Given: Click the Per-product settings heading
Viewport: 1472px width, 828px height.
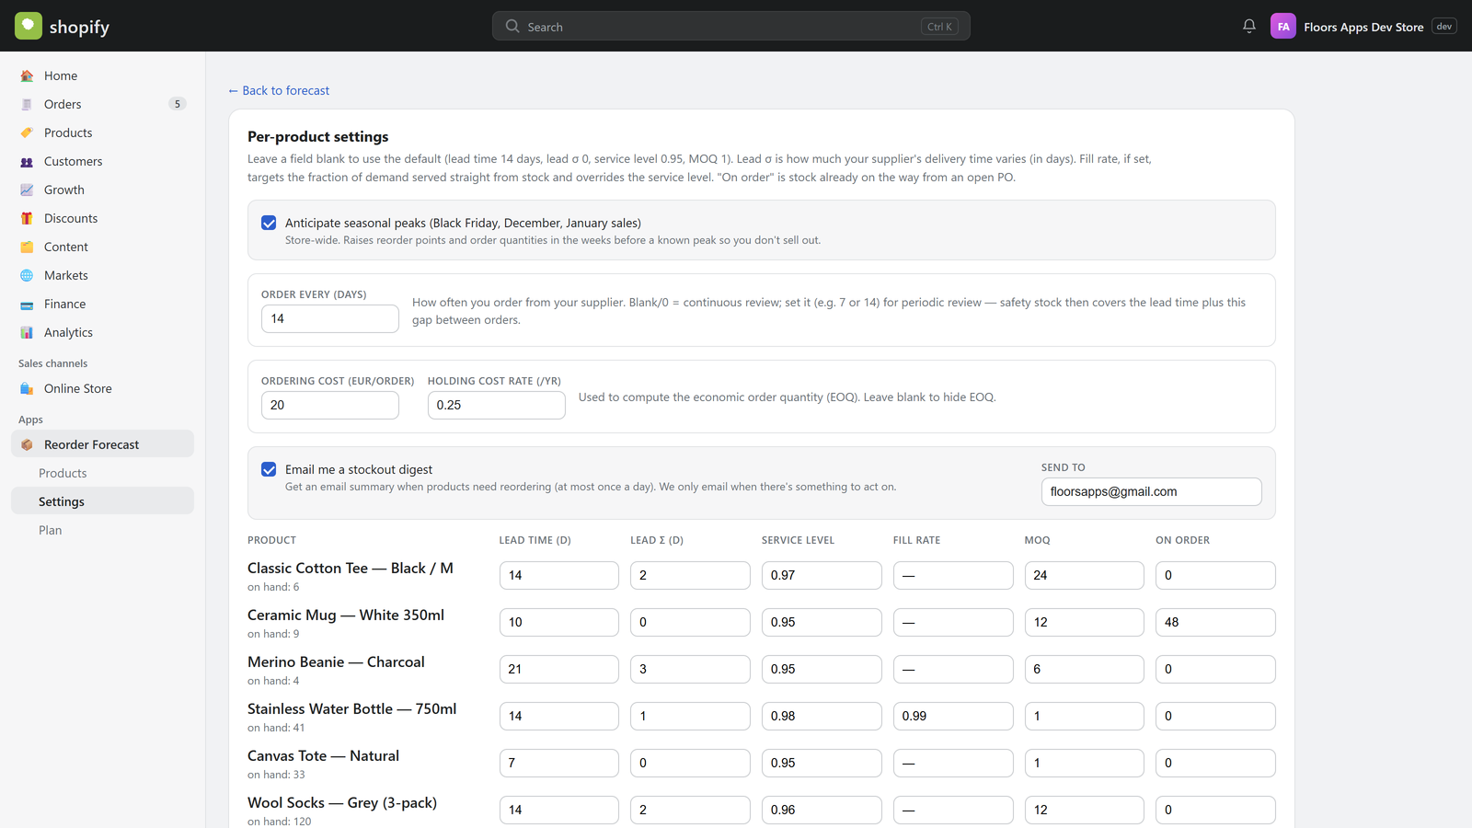Looking at the screenshot, I should (x=318, y=136).
